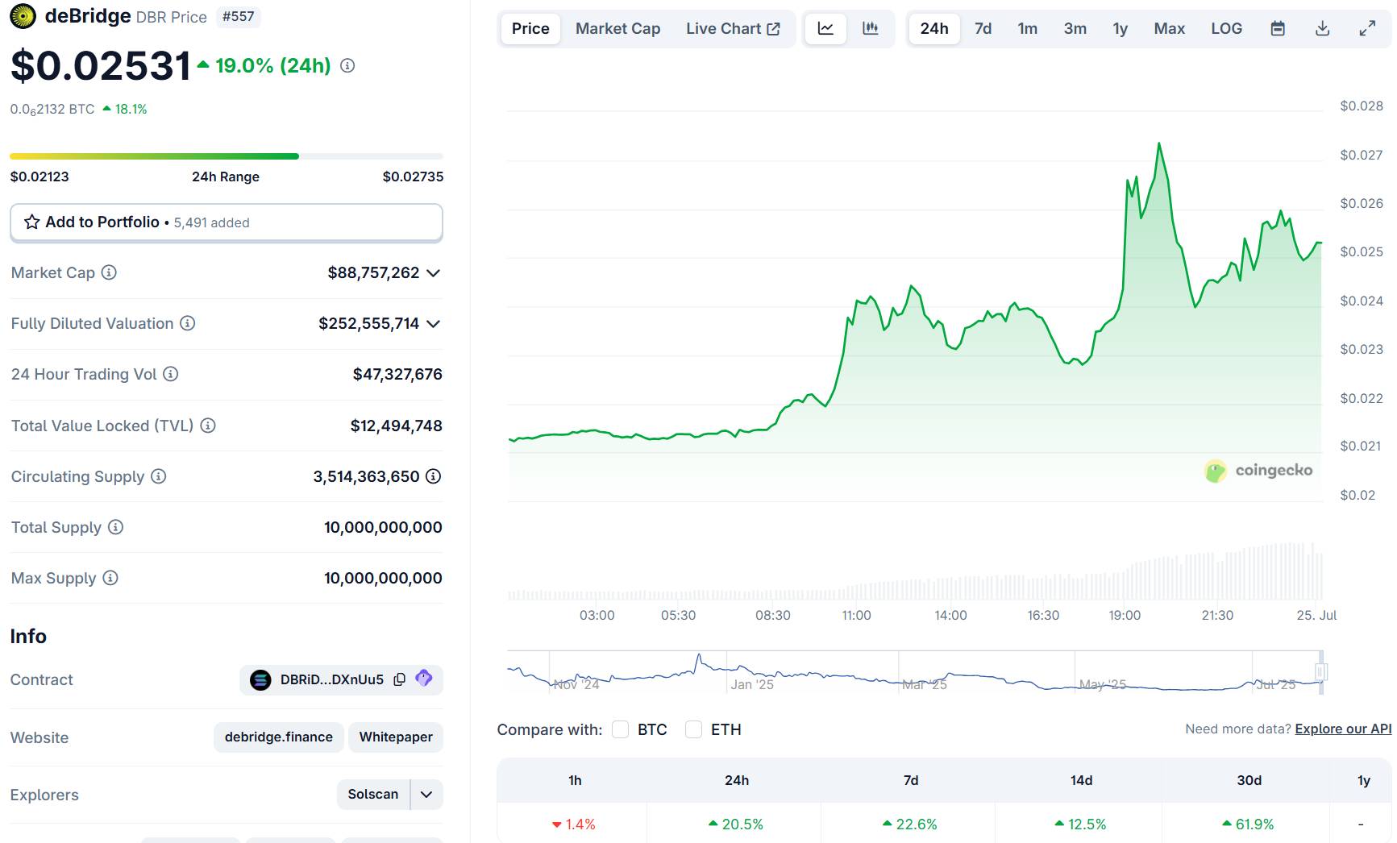Image resolution: width=1397 pixels, height=843 pixels.
Task: Click the right handle of chart navigator
Action: pos(1320,671)
